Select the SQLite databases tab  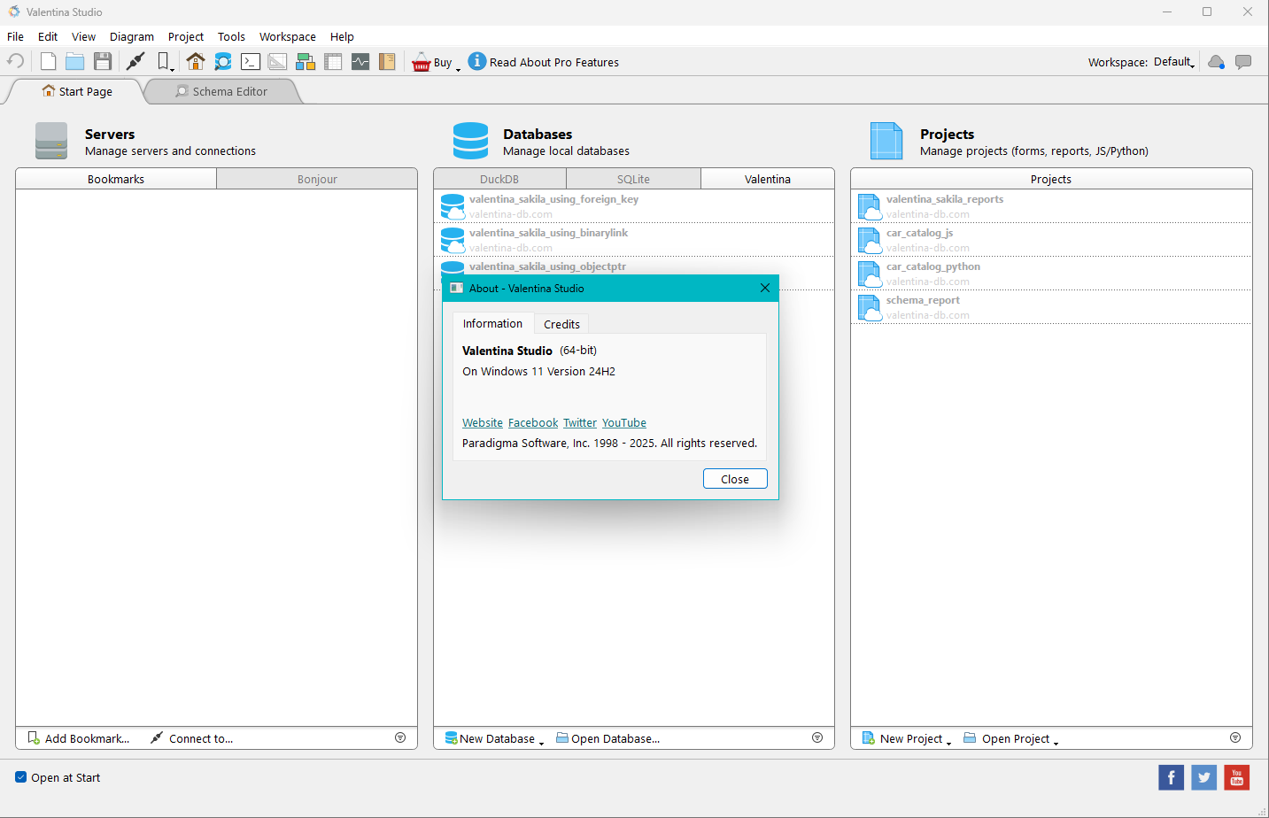tap(633, 179)
